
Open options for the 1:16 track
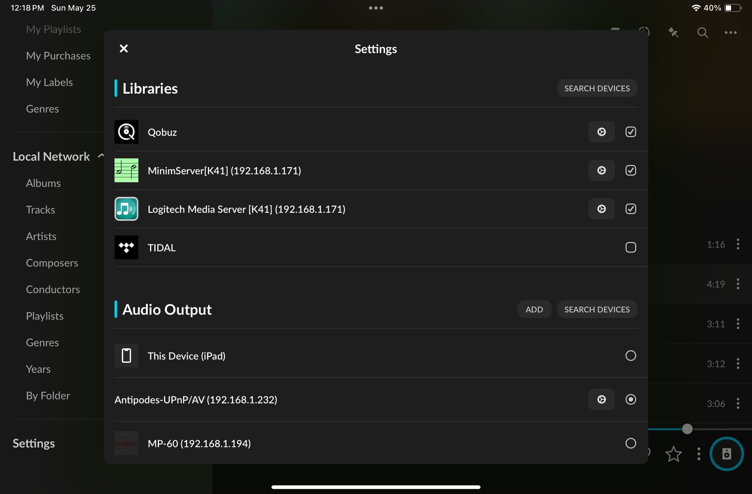pyautogui.click(x=738, y=244)
